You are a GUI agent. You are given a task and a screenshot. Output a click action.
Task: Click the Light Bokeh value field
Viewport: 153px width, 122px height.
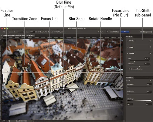(149, 84)
